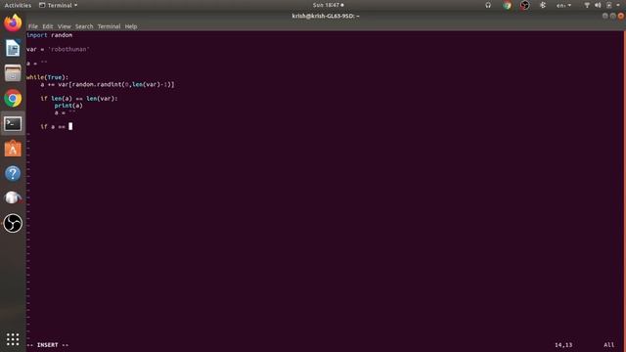Click the OBS tray indicator icon
Image resolution: width=626 pixels, height=352 pixels.
(x=524, y=5)
